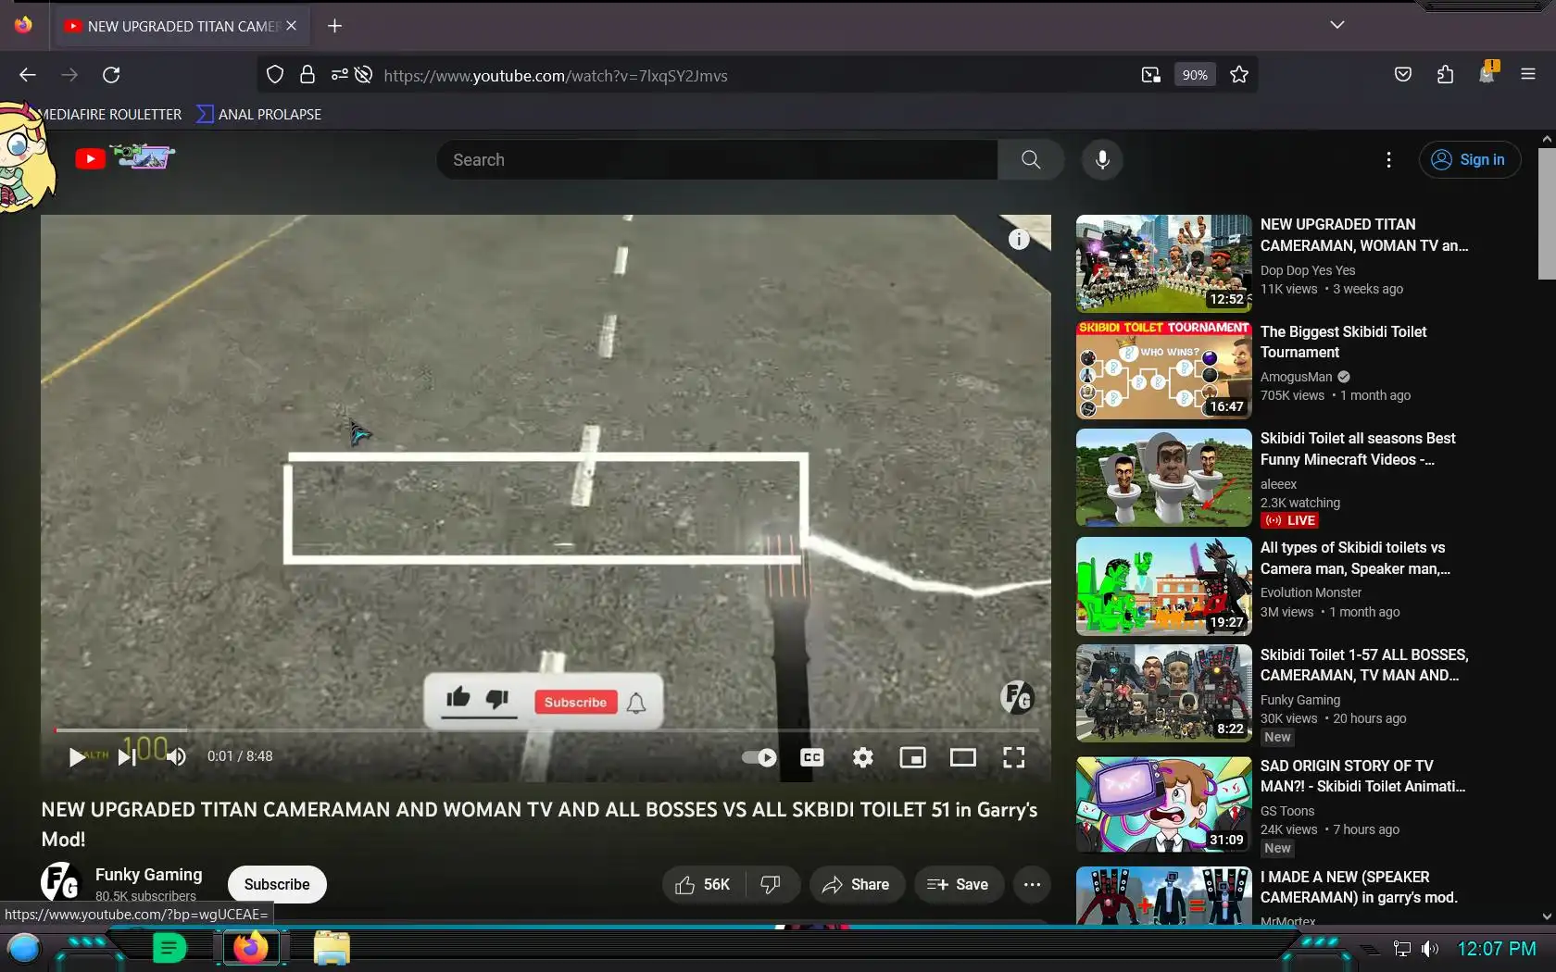Open a new browser tab
The image size is (1556, 972).
pyautogui.click(x=335, y=26)
